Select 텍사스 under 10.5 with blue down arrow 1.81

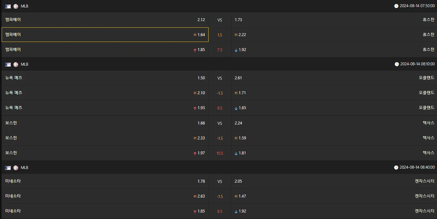[x=334, y=153]
